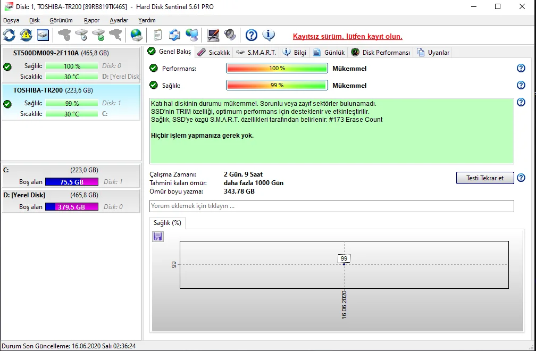This screenshot has width=536, height=351.
Task: Click the question-mark help icon in toolbar
Action: click(x=251, y=35)
